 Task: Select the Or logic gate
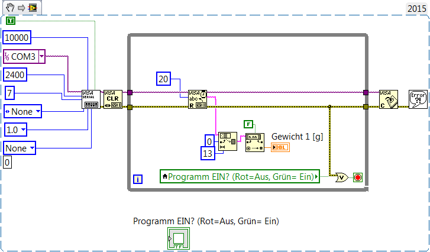[342, 177]
